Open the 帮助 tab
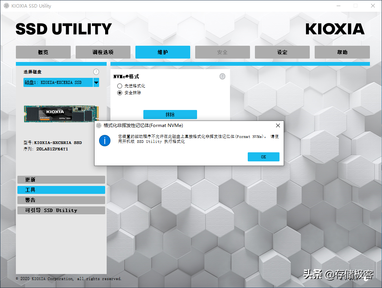This screenshot has height=288, width=382. (342, 52)
